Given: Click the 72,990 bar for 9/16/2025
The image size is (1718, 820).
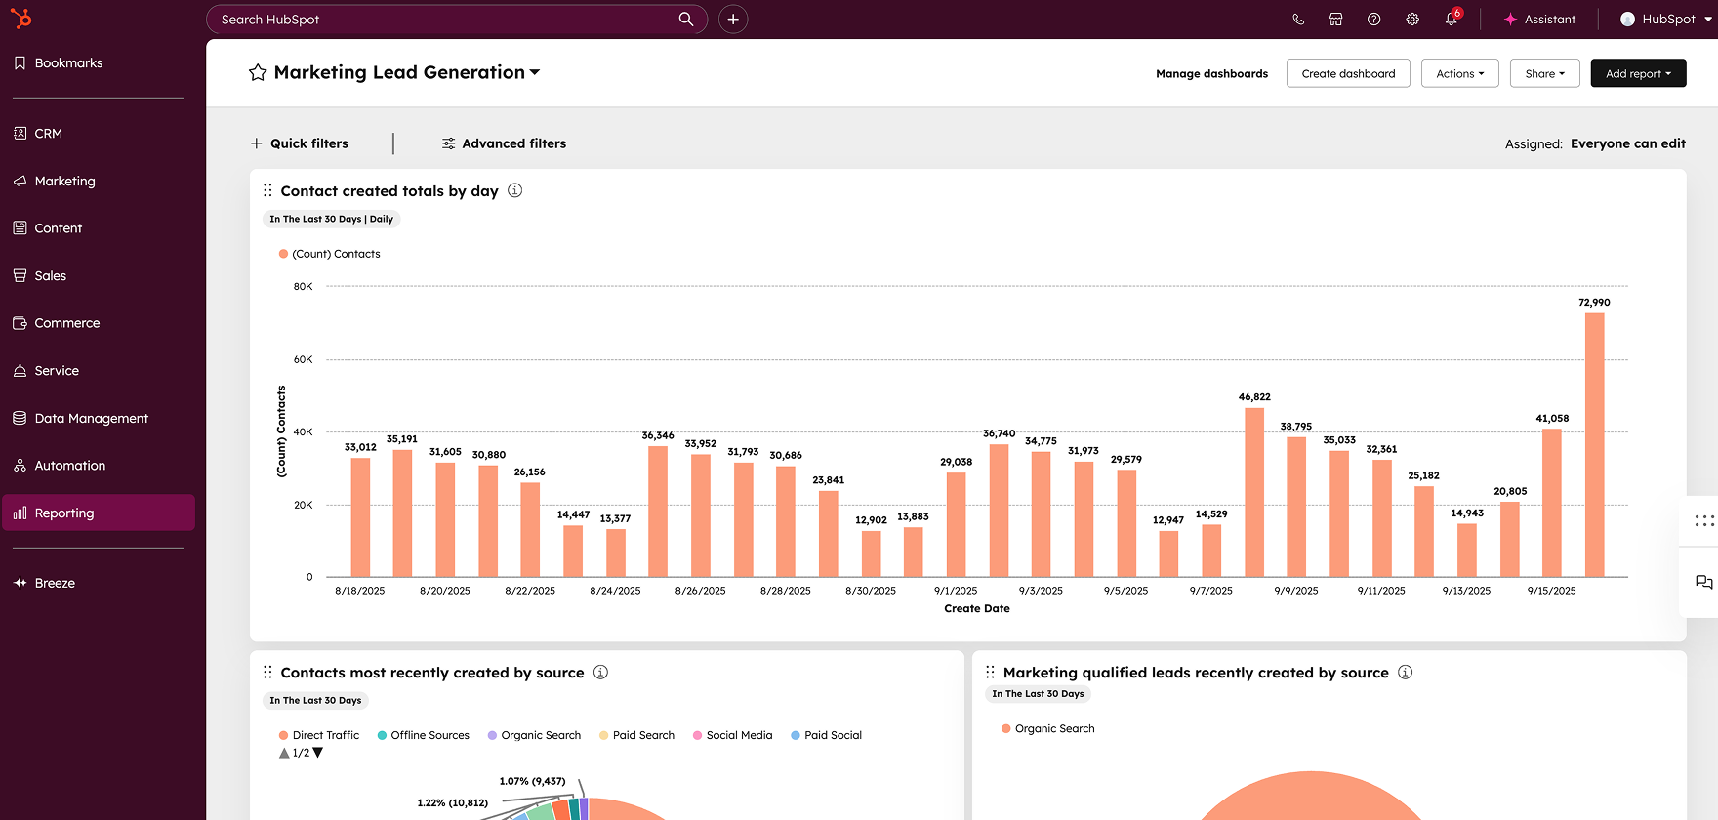Looking at the screenshot, I should click(x=1594, y=444).
